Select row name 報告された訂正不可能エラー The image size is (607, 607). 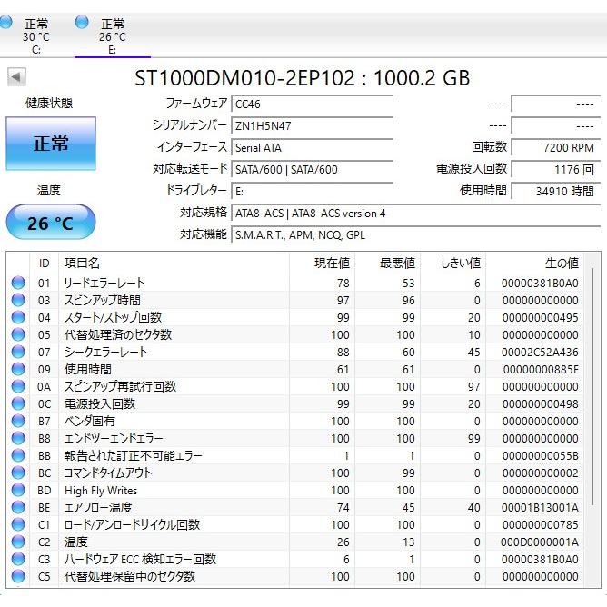134,455
